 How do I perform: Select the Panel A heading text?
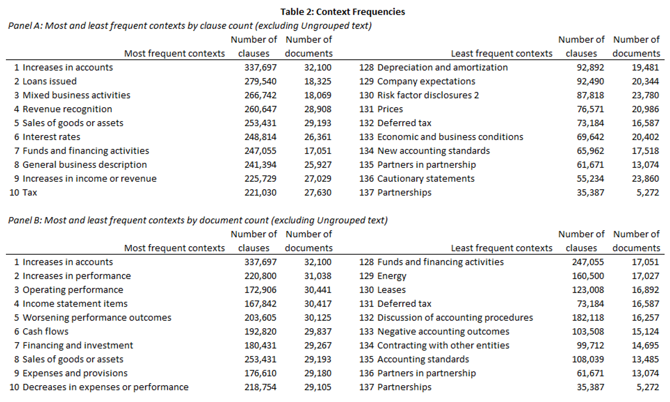(190, 26)
